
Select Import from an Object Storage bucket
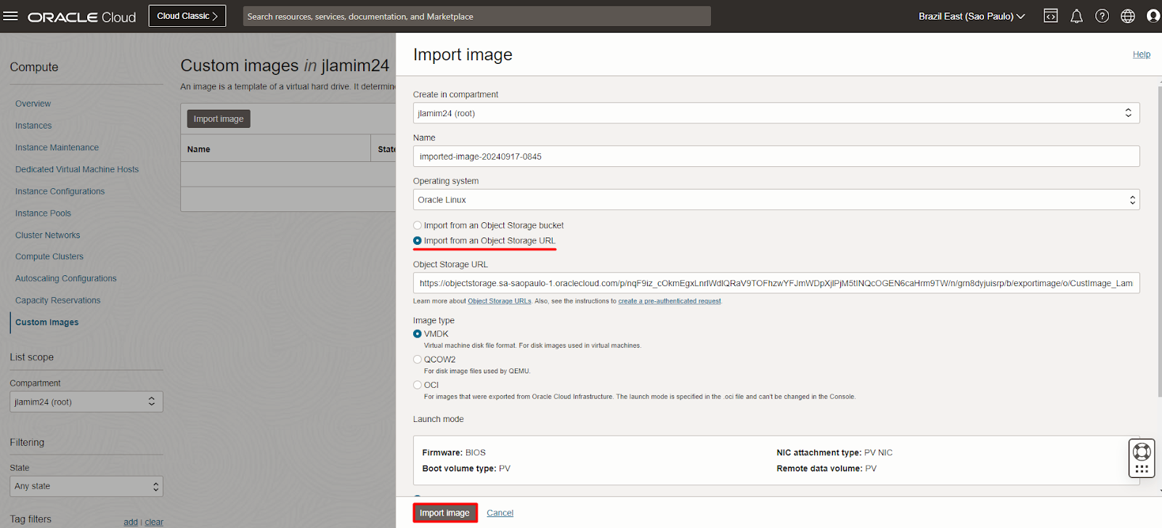point(418,225)
